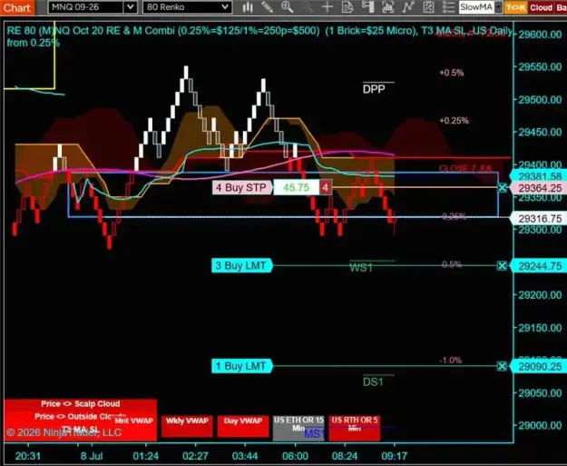Open the bar type icon in toolbar

pyautogui.click(x=248, y=7)
